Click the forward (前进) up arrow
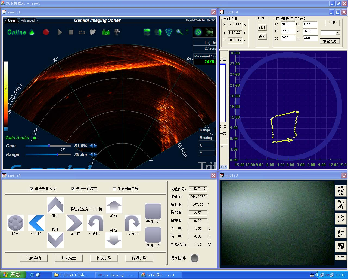The height and width of the screenshot is (279, 348). 55,205
